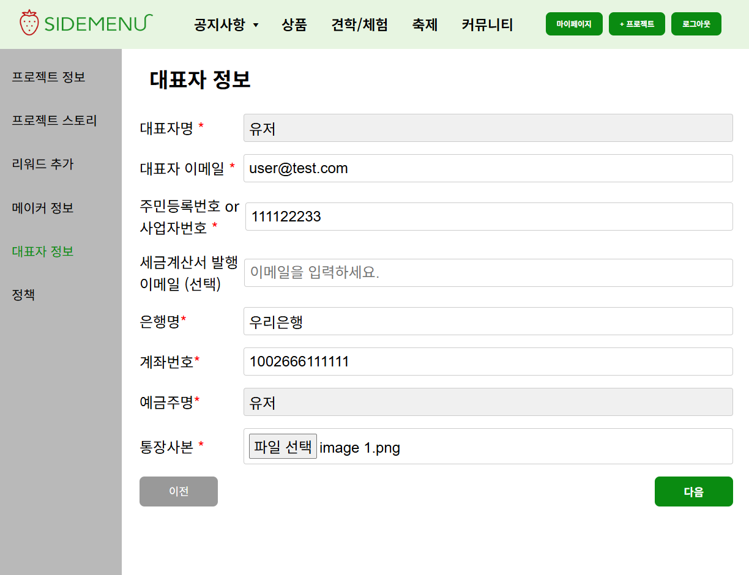Click 로그아웃 to sign out

(696, 23)
